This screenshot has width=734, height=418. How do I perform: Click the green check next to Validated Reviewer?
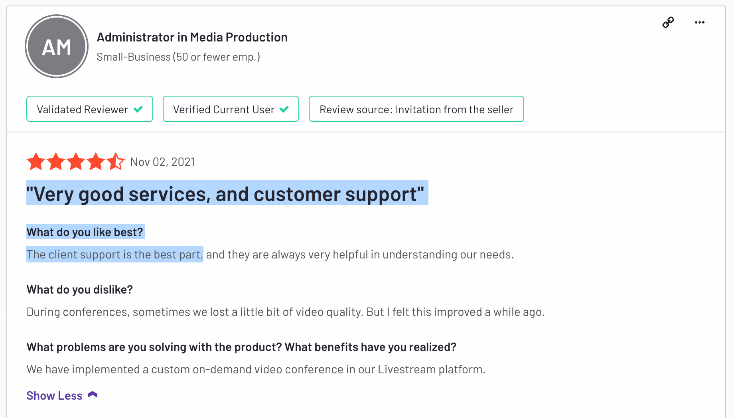[x=138, y=109]
